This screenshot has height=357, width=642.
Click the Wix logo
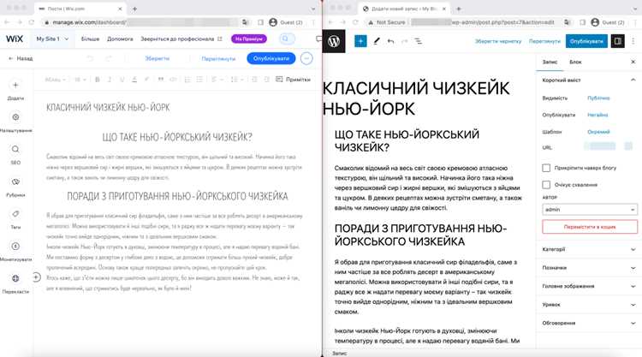15,39
